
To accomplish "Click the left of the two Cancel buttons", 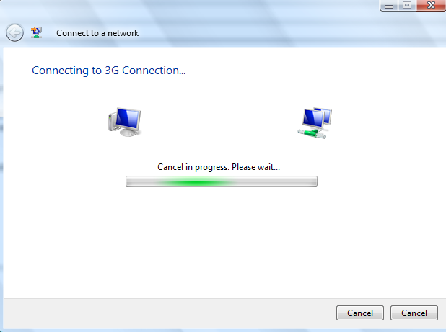I will click(360, 313).
